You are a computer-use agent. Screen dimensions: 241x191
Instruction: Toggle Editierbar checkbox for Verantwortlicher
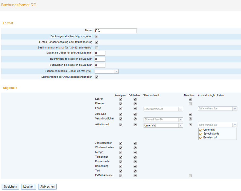[x=135, y=119]
